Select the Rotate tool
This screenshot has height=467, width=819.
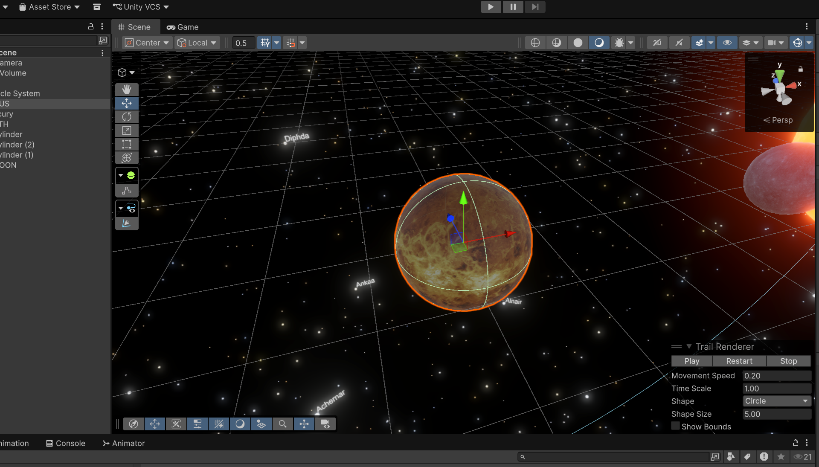click(127, 117)
